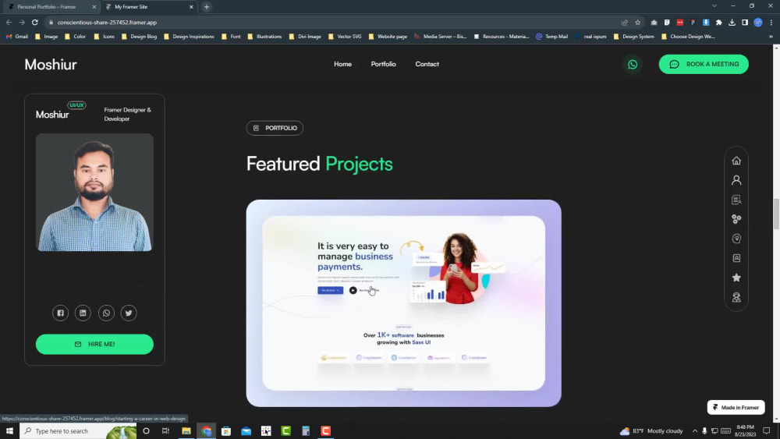
Task: Open the Temp Mail bookmark
Action: (551, 37)
